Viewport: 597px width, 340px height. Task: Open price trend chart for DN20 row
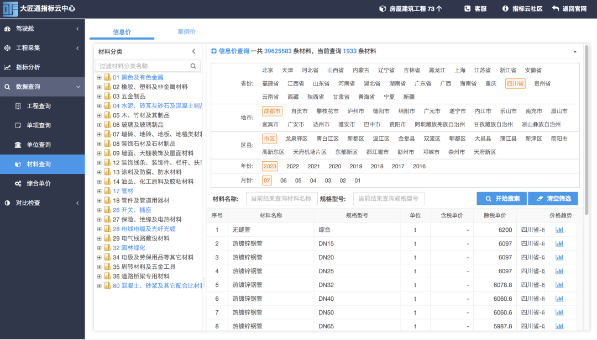[x=559, y=257]
